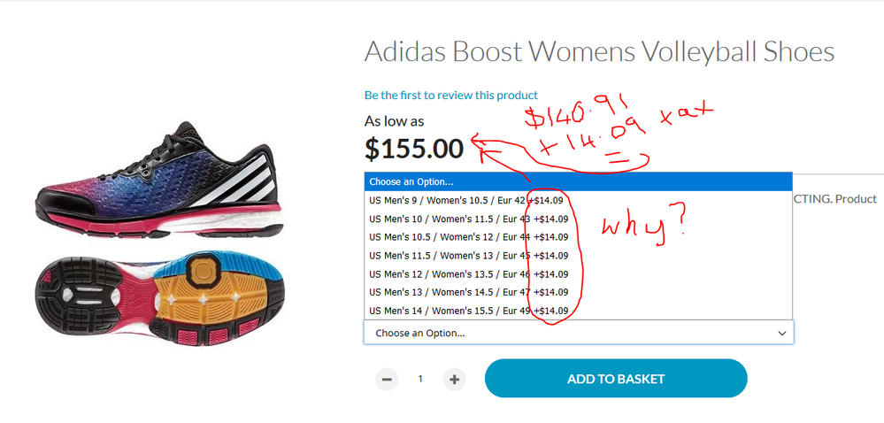Click the quantity number field
The image size is (884, 423).
click(420, 379)
